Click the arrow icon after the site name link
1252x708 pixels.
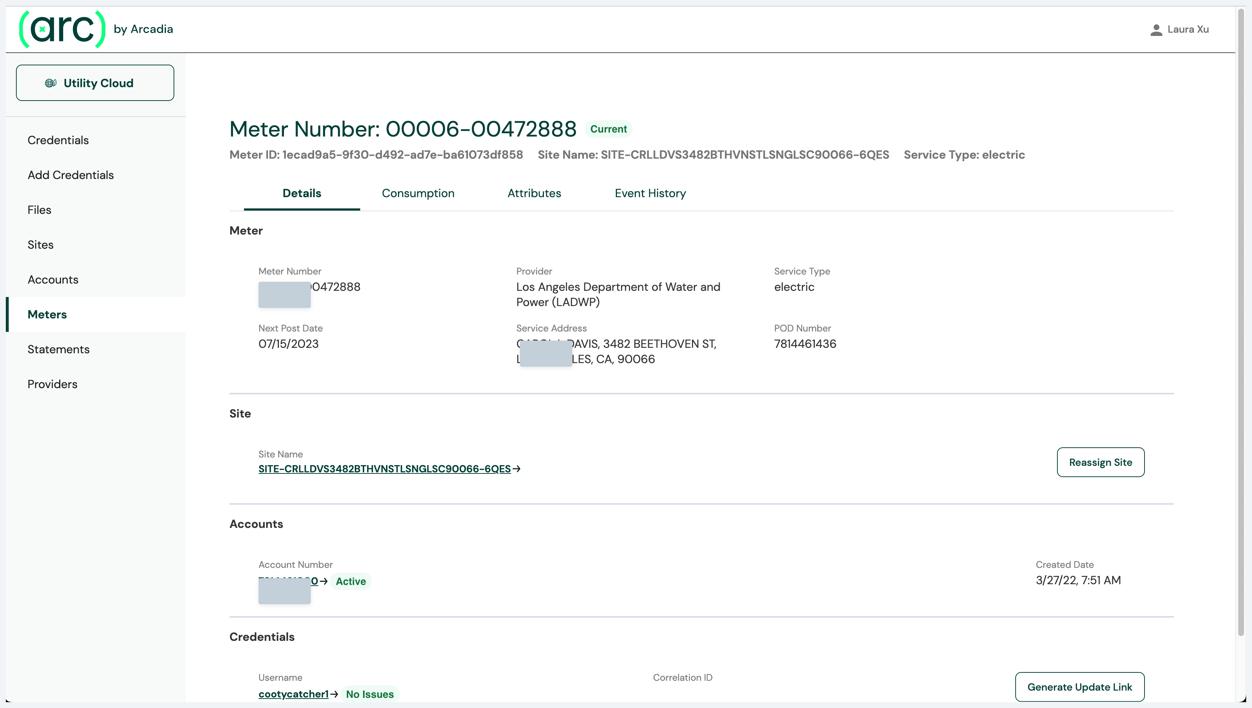pyautogui.click(x=517, y=469)
